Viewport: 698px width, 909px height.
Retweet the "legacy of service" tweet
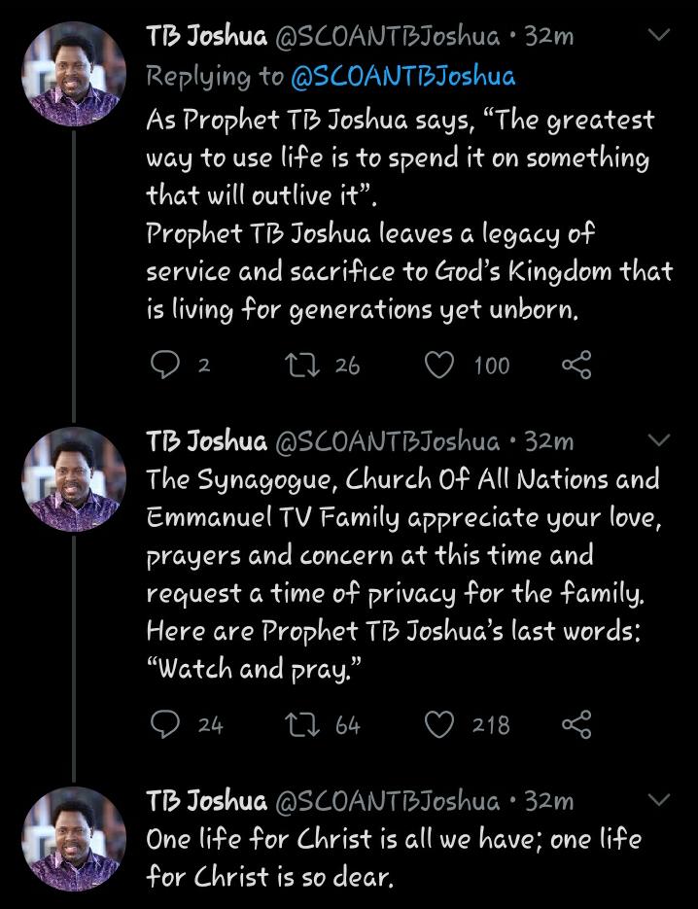pyautogui.click(x=295, y=365)
